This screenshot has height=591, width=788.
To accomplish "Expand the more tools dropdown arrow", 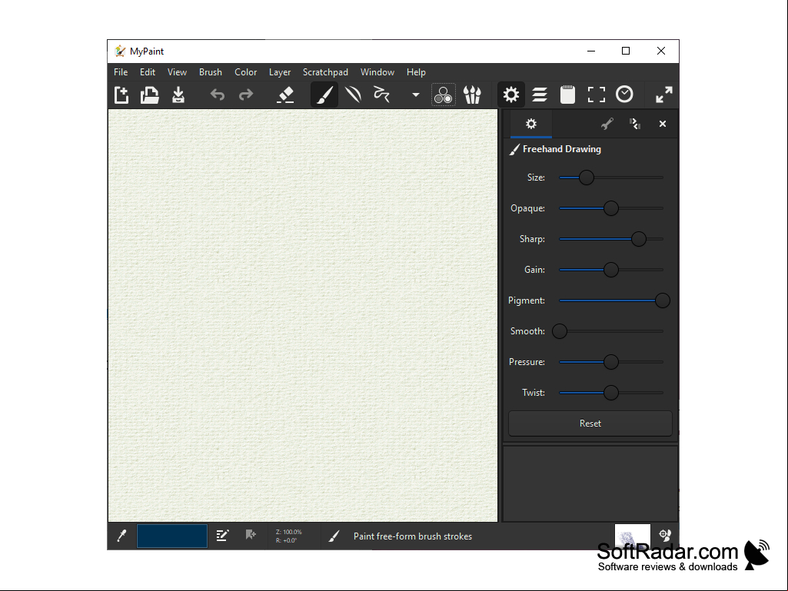I will coord(416,95).
